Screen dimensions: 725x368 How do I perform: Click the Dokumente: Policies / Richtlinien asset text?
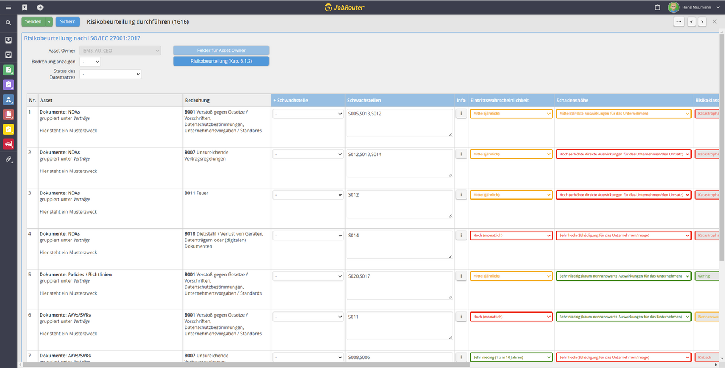tap(75, 274)
